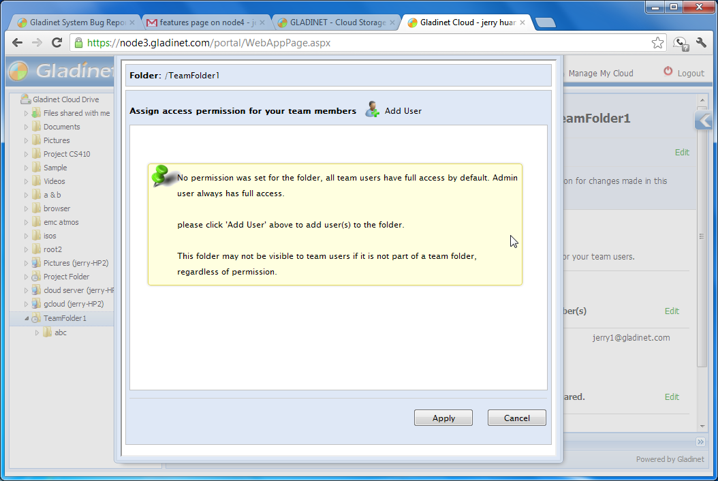Click the Logout link
The image size is (718, 481).
pos(691,74)
